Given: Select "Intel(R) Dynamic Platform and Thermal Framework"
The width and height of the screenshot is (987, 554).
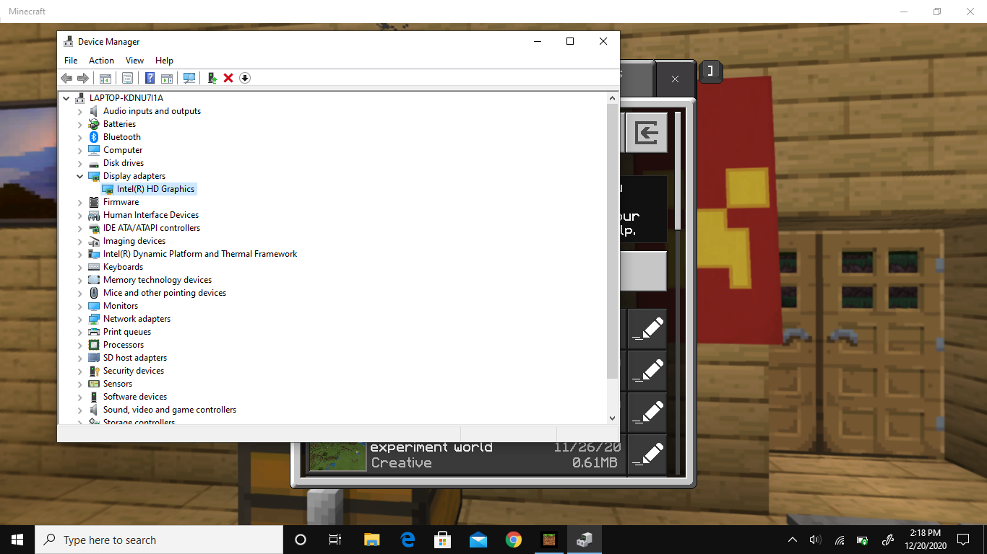Looking at the screenshot, I should point(200,254).
